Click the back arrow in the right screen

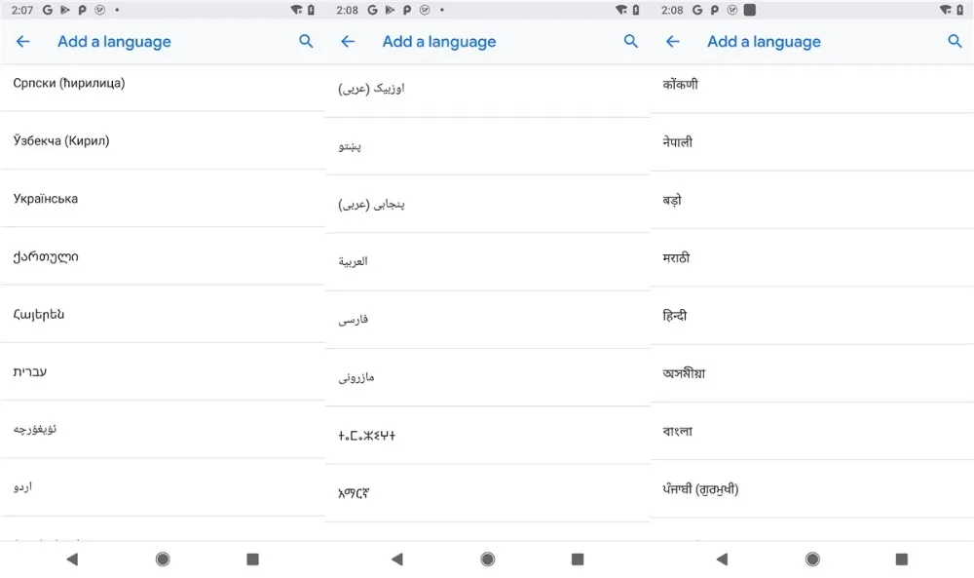pos(673,42)
